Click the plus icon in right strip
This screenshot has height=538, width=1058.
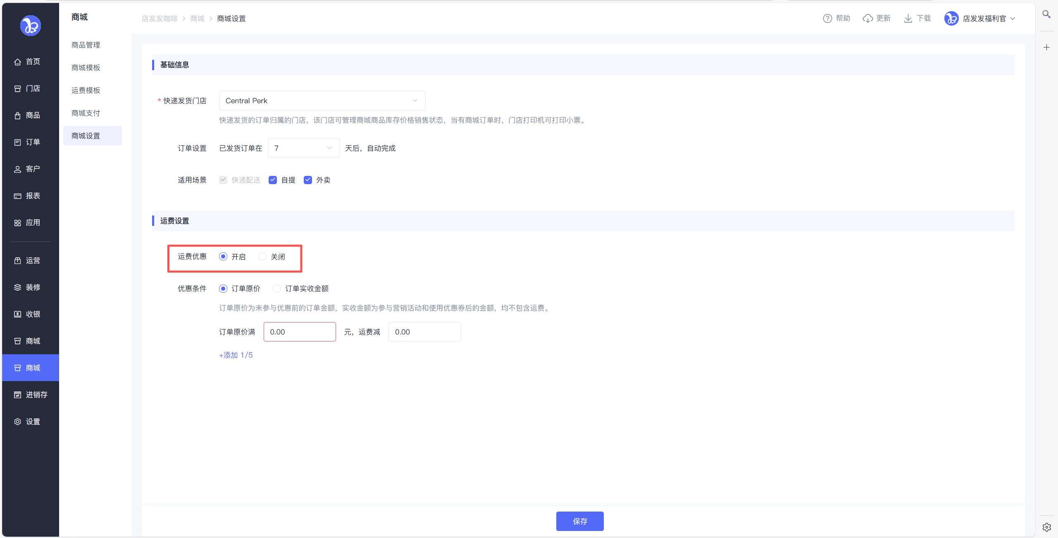click(1046, 47)
